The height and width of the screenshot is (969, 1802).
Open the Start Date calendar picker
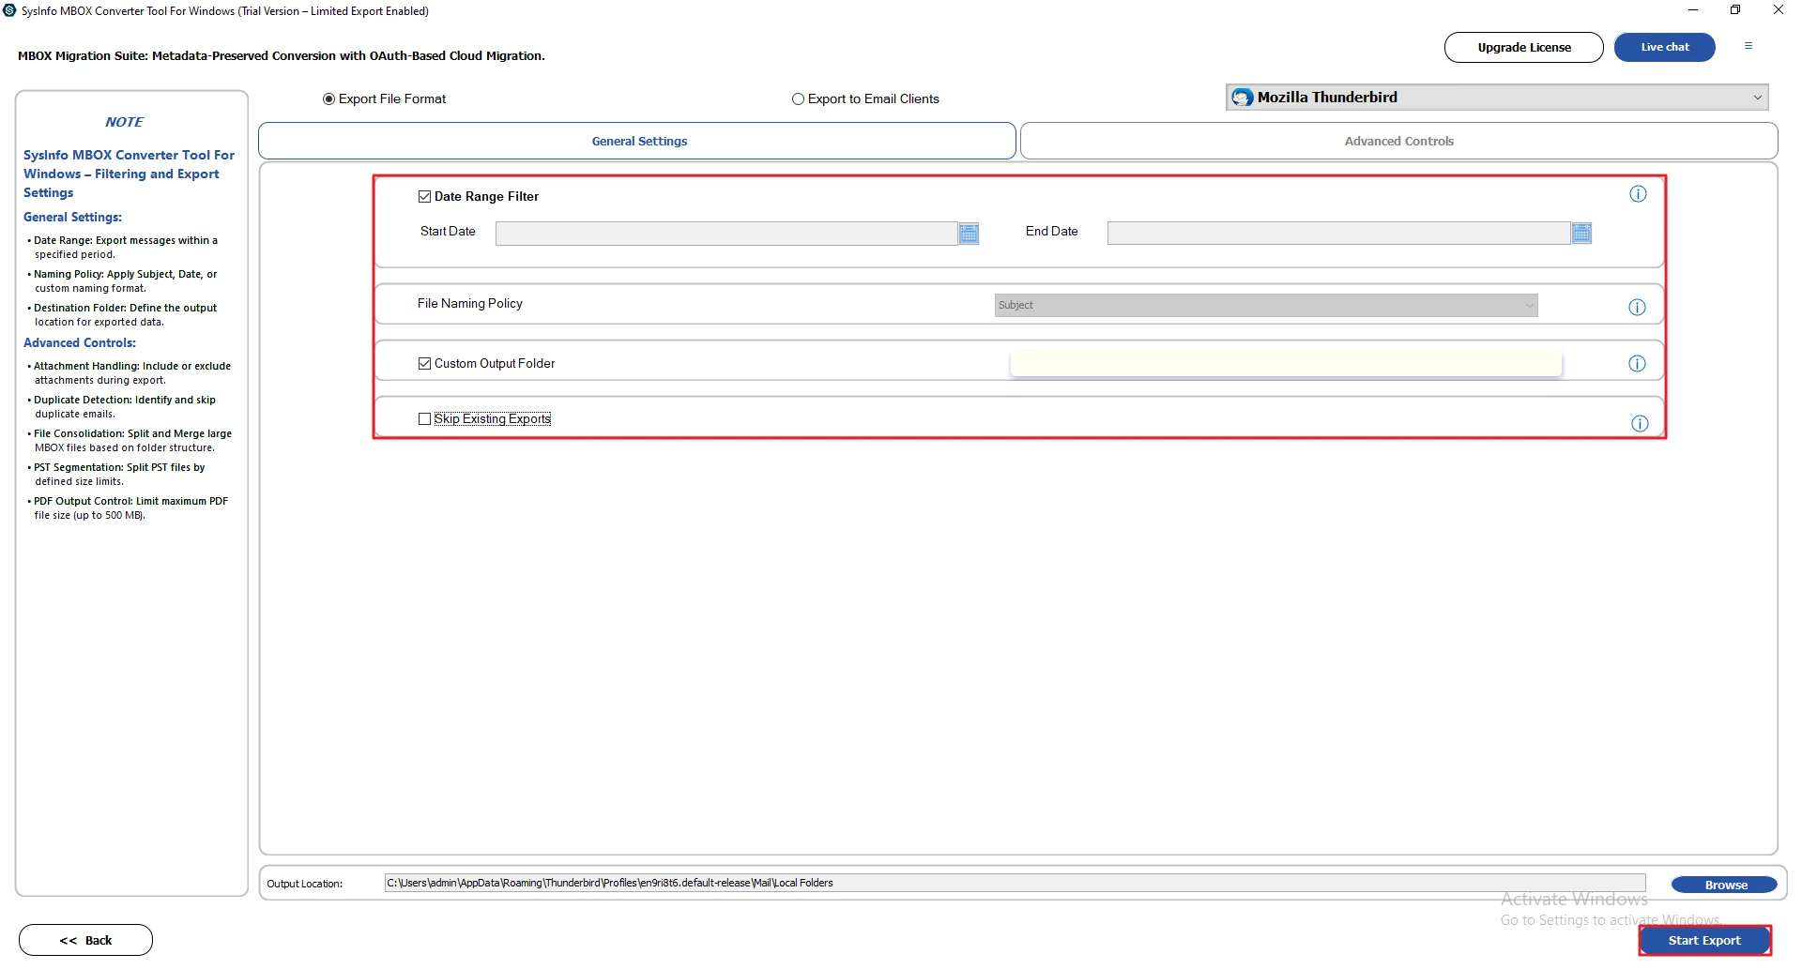click(969, 233)
